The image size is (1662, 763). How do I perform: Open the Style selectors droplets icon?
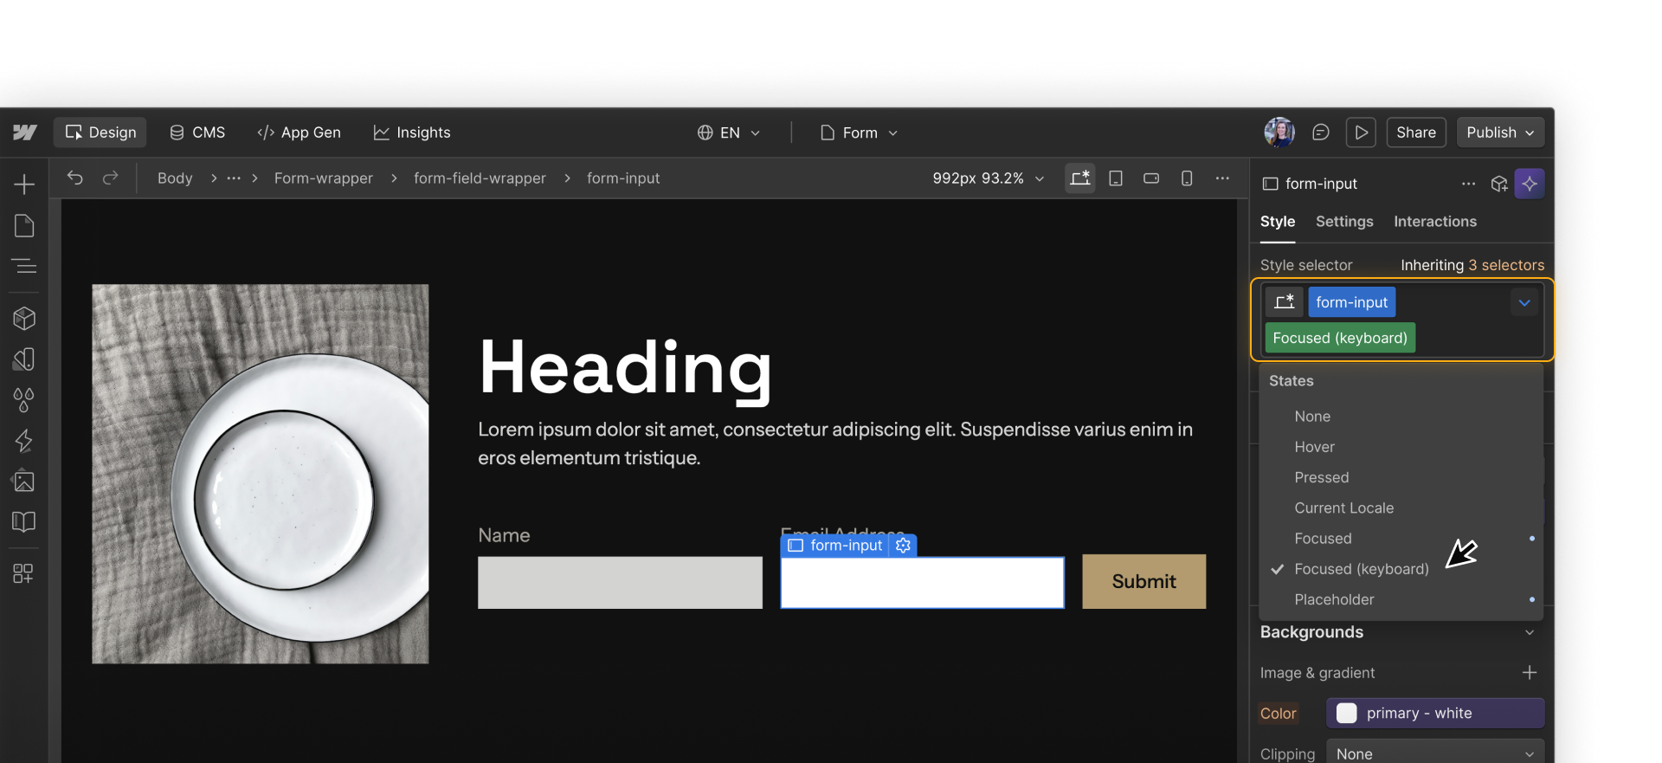point(24,400)
